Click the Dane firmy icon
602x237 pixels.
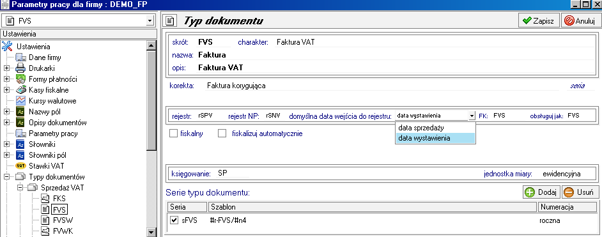(x=20, y=57)
